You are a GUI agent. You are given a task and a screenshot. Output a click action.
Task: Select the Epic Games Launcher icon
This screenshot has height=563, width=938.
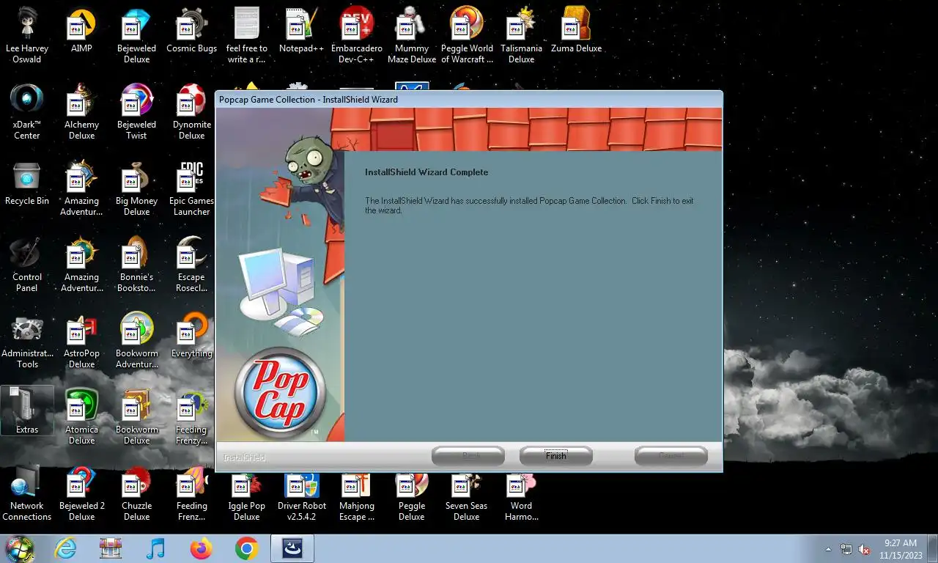[x=191, y=188]
